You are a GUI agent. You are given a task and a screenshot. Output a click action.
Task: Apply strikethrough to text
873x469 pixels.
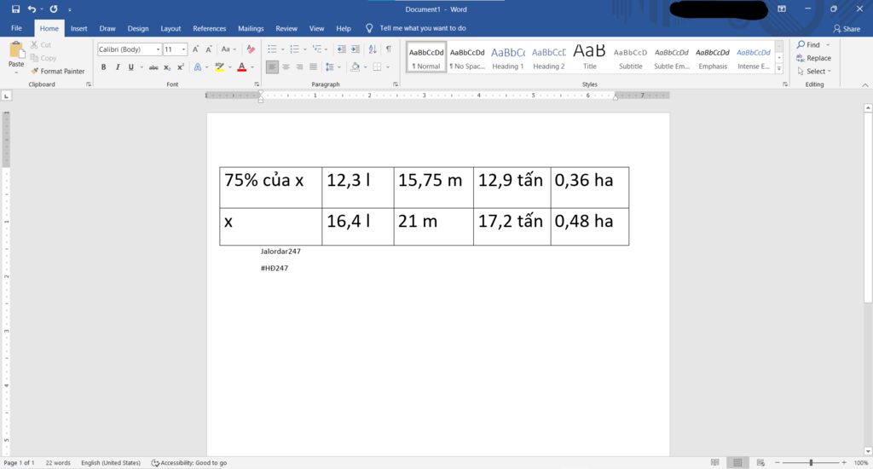click(153, 67)
